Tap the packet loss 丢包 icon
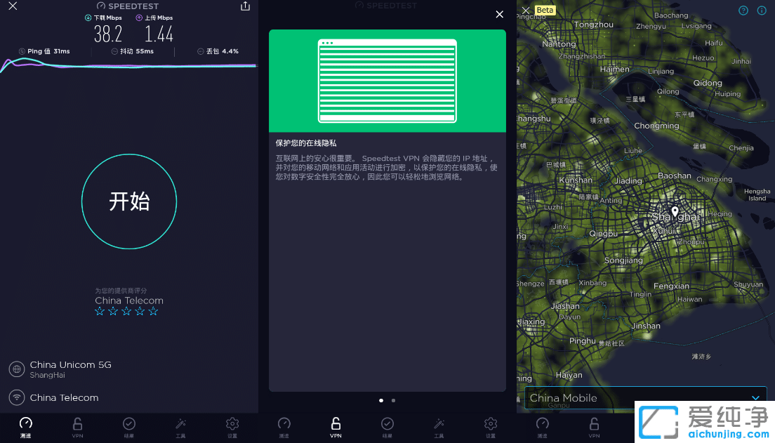 point(200,51)
